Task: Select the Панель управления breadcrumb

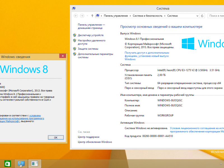Action: click(116, 16)
